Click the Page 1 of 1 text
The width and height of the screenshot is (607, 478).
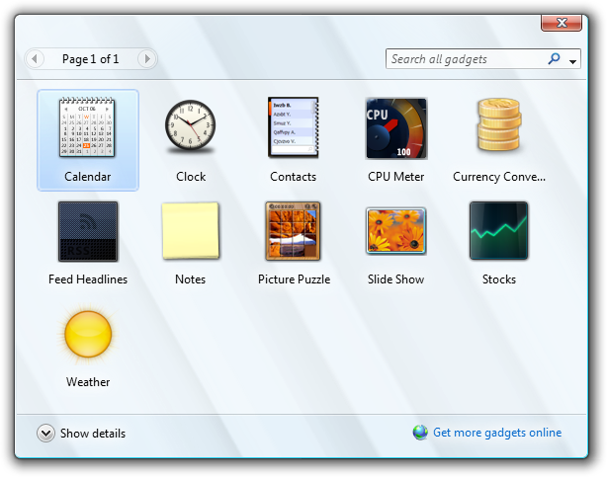pos(91,59)
